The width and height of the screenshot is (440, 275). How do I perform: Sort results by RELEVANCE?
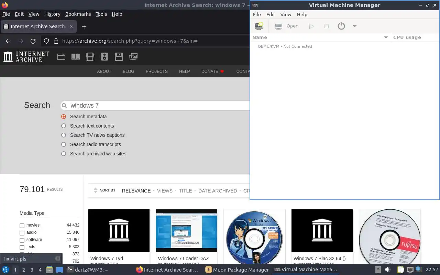136,191
